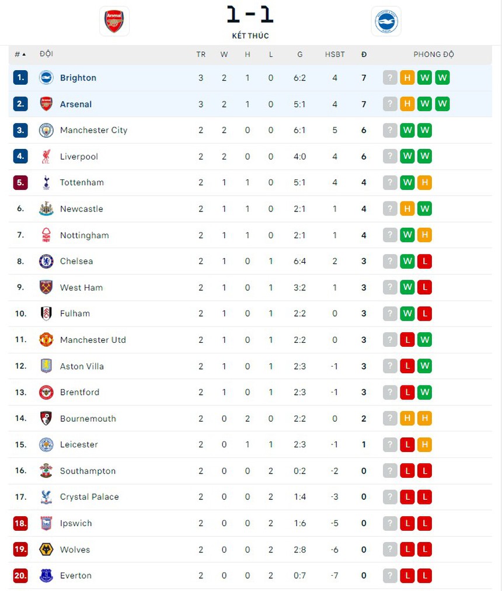Click Brighton's unplayed next-match '?' badge

coord(390,77)
